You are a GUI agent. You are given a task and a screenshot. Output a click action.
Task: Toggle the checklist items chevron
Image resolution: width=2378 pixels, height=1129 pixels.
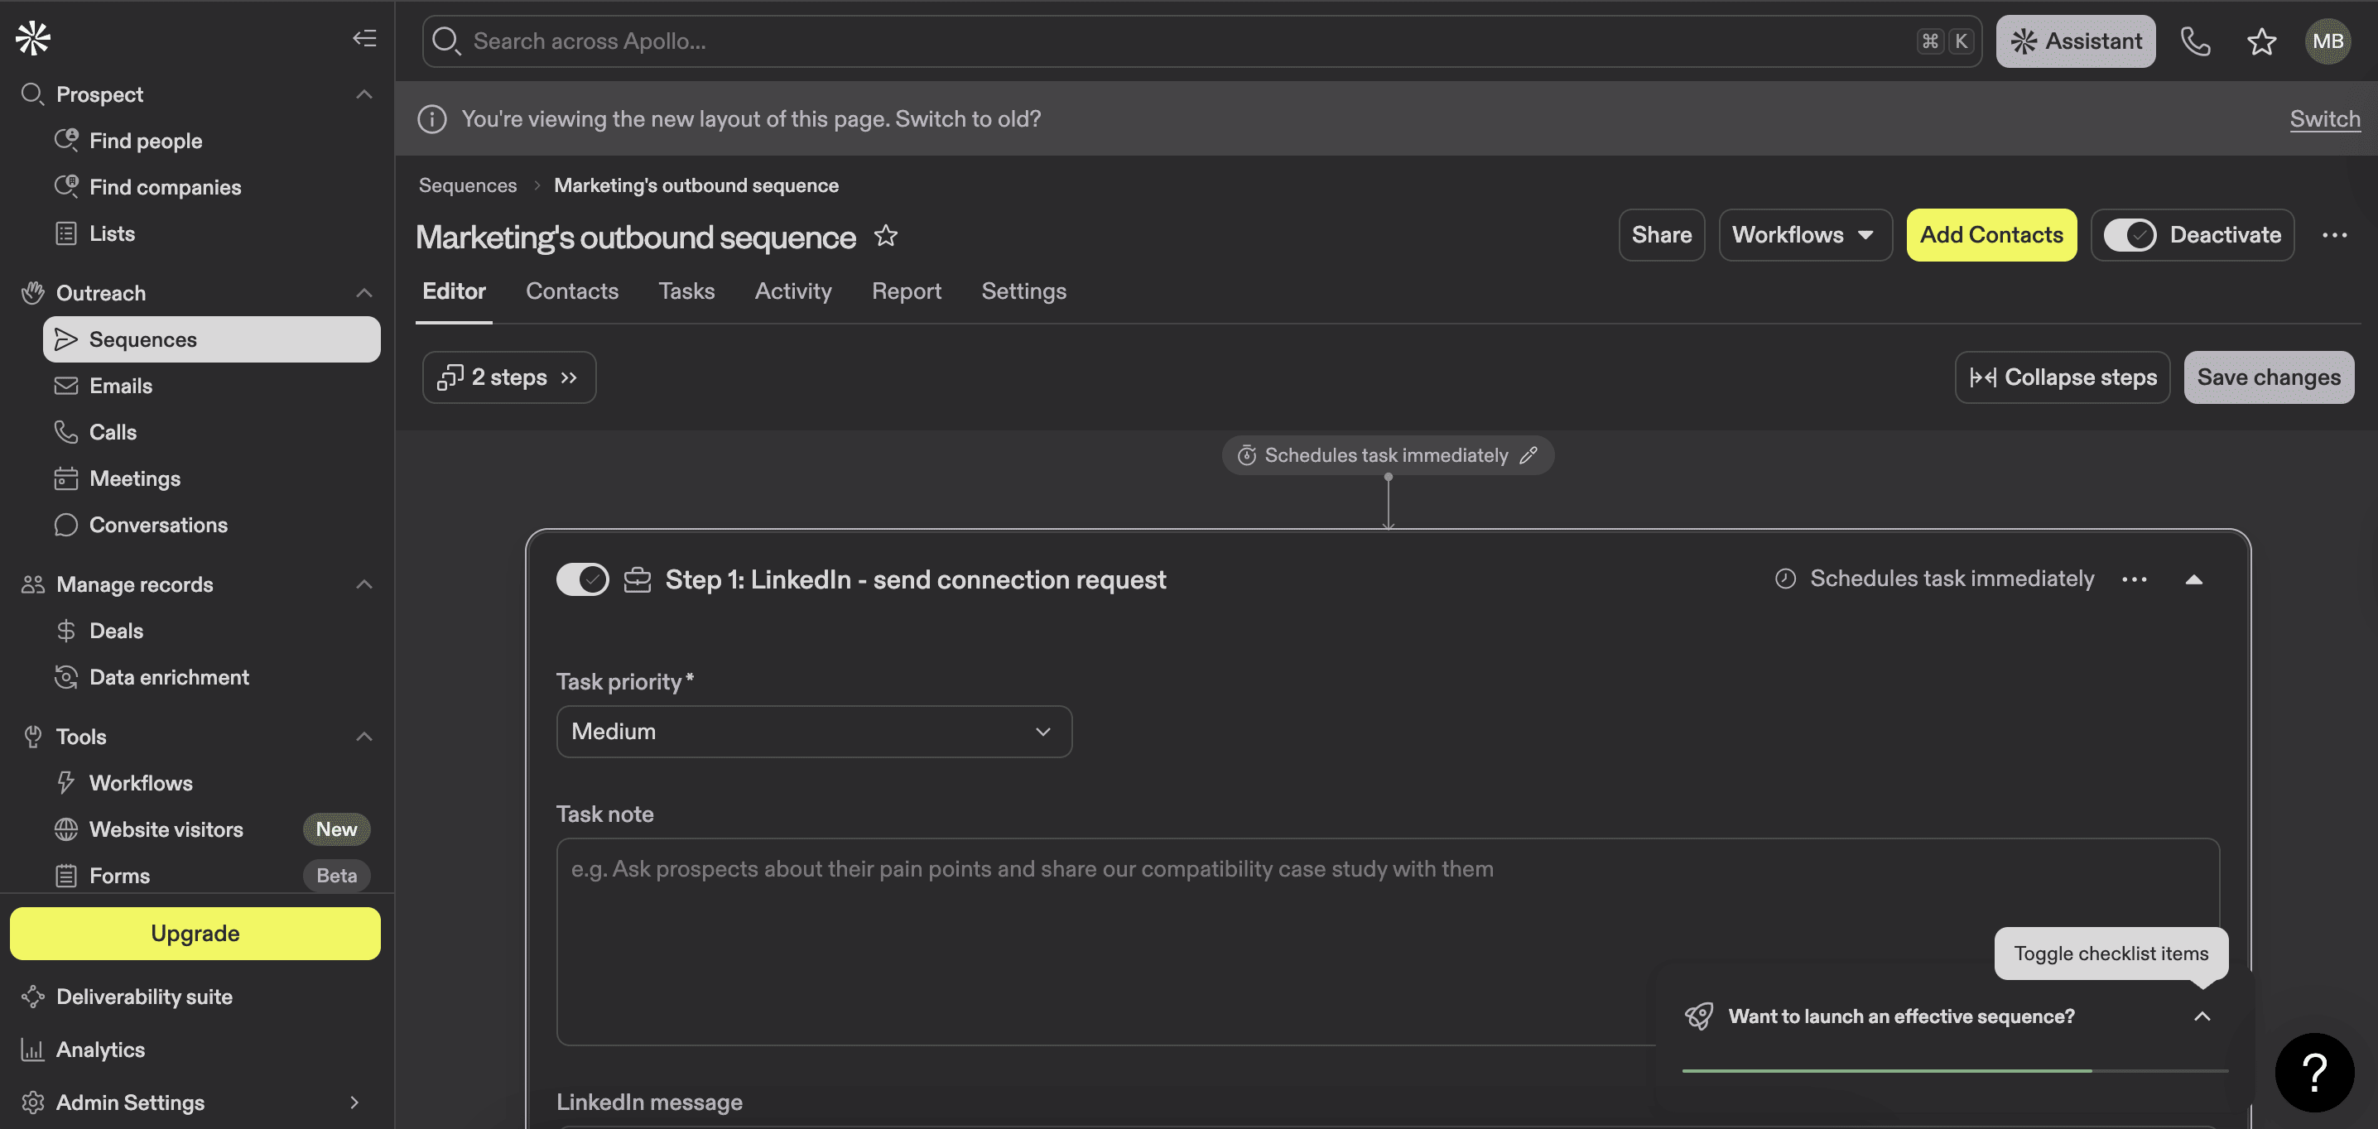[x=2202, y=1016]
